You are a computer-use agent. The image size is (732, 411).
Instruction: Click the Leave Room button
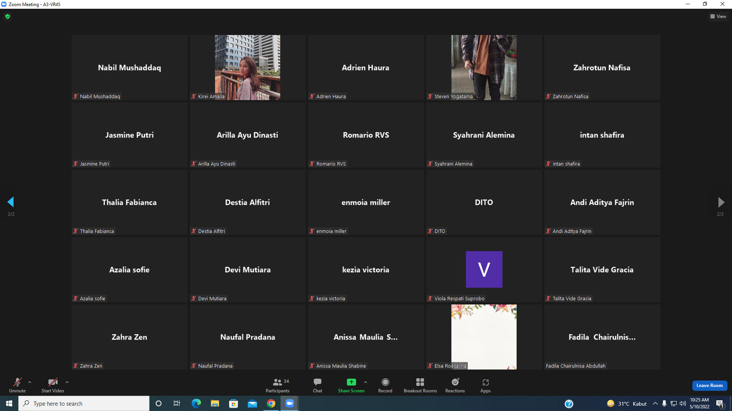pos(710,386)
